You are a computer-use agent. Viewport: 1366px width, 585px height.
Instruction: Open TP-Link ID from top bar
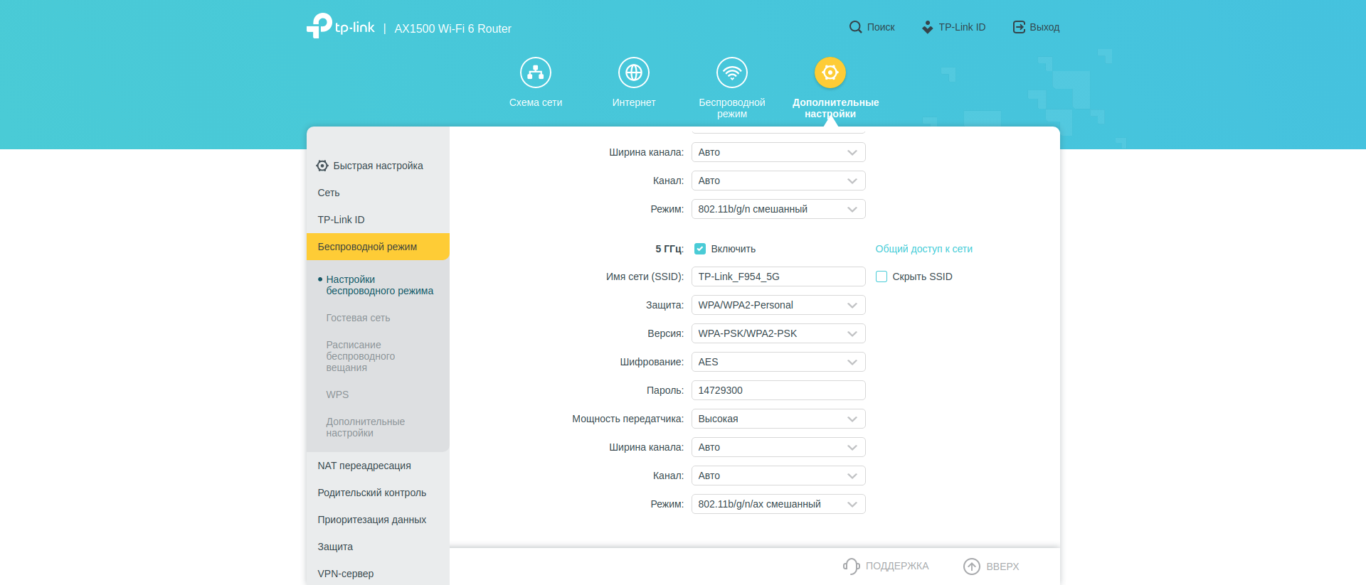click(x=954, y=27)
